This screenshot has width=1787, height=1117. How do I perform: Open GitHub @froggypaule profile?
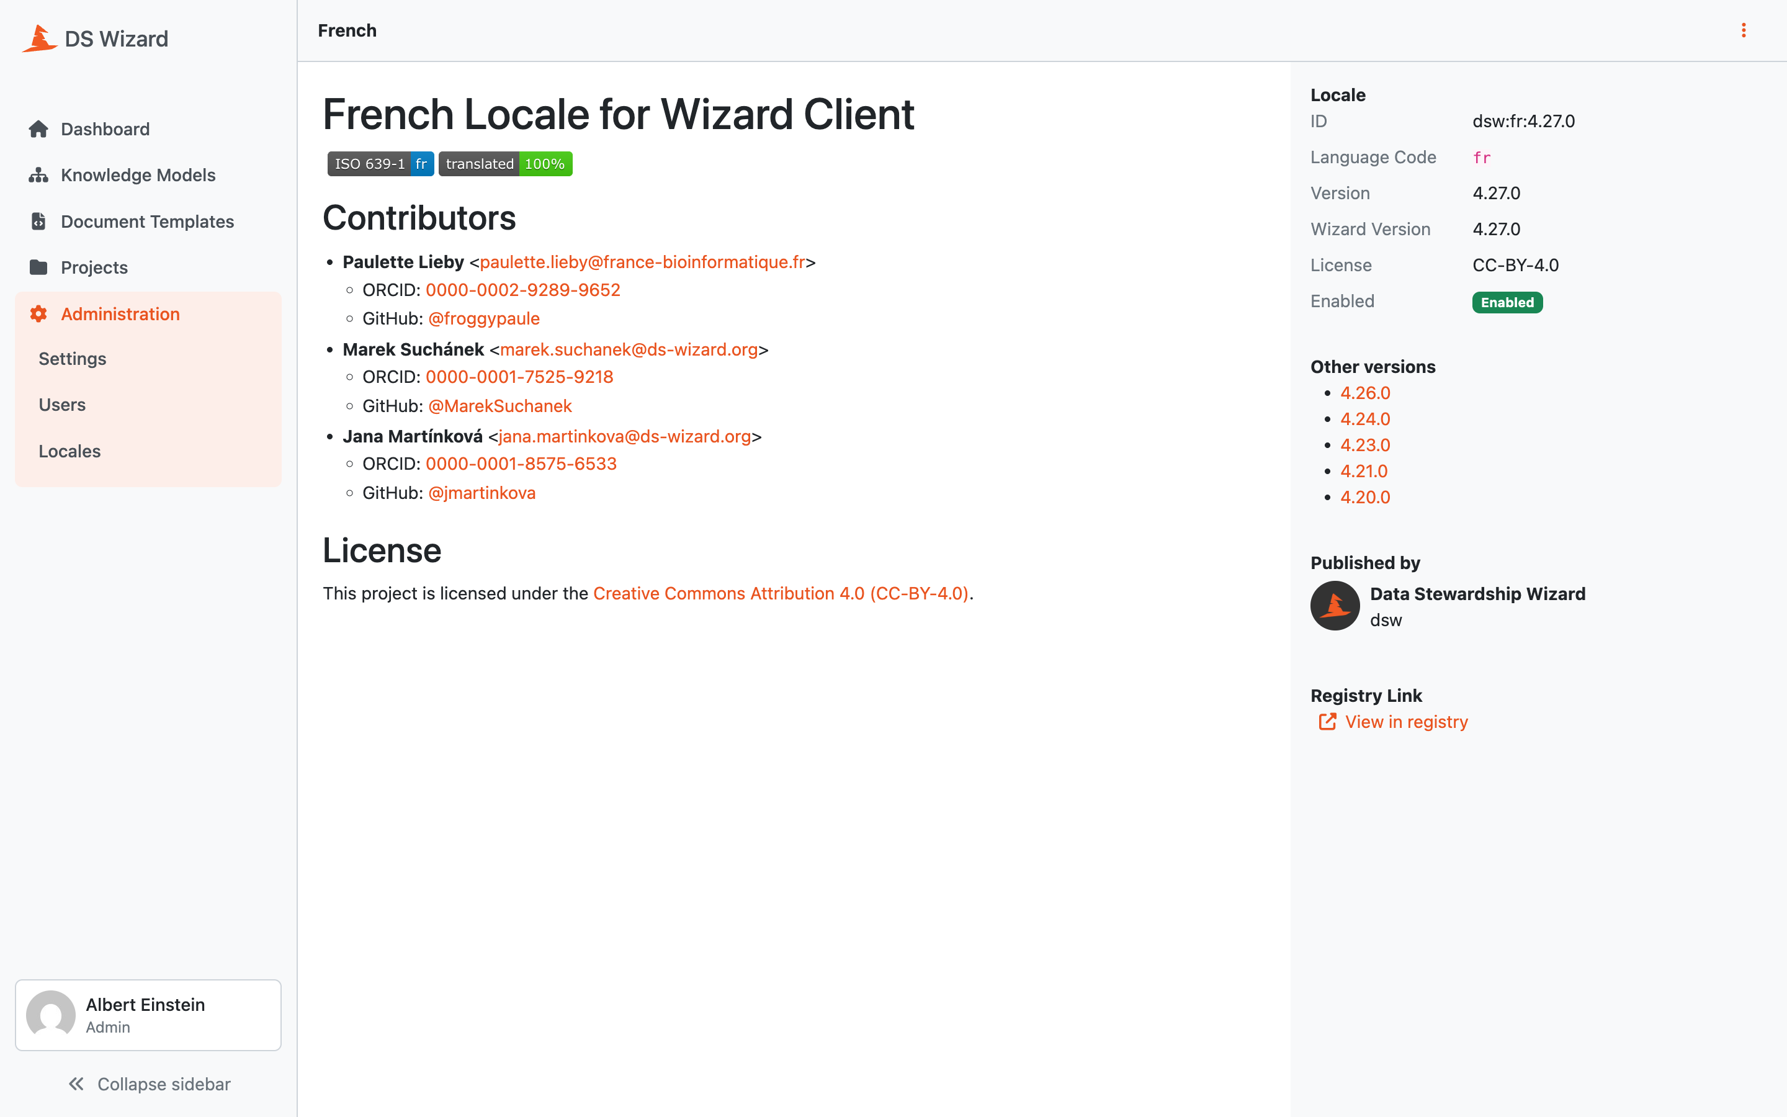click(484, 318)
